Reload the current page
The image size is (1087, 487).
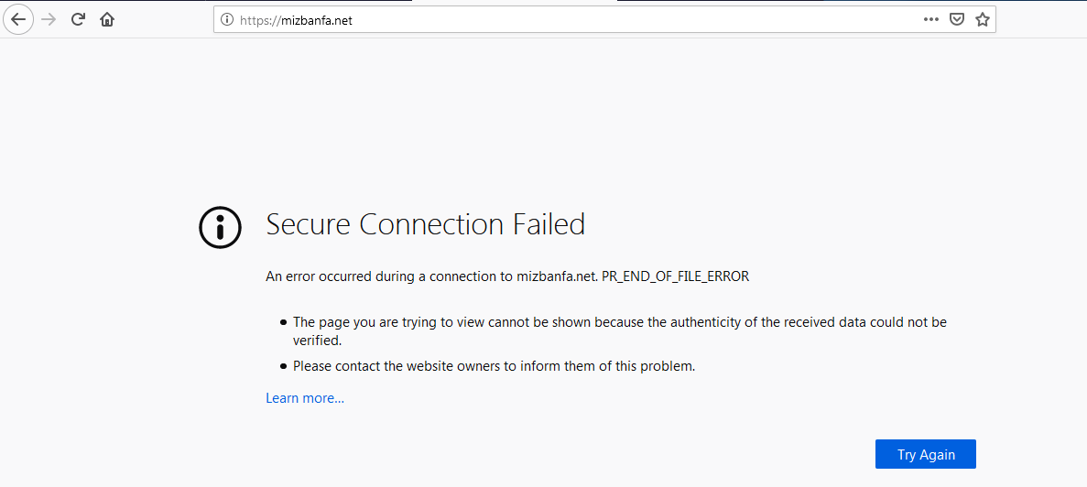[x=78, y=19]
